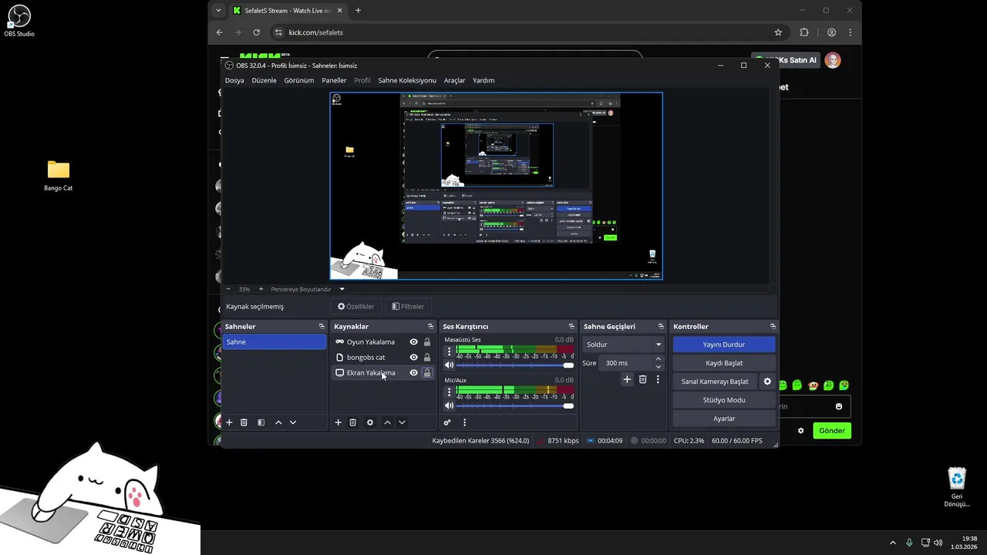This screenshot has height=555, width=987.
Task: Click the Özellikler button
Action: click(x=356, y=307)
